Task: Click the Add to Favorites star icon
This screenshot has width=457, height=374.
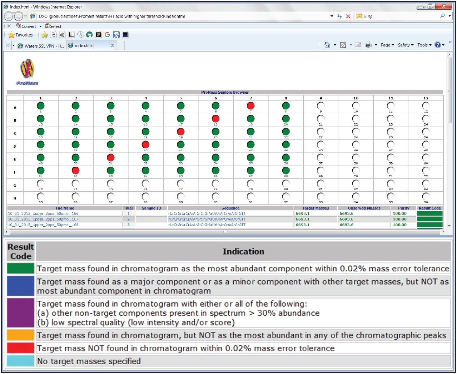Action: (x=45, y=35)
